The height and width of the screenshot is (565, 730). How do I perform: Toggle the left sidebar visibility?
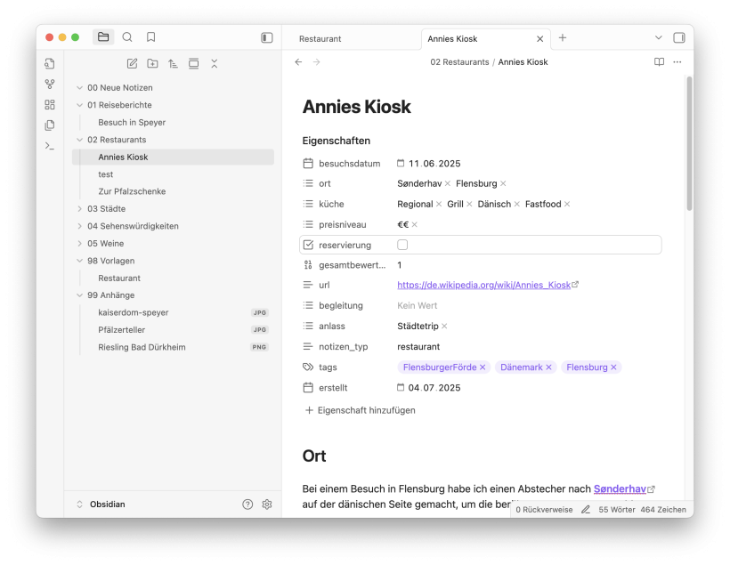[266, 37]
